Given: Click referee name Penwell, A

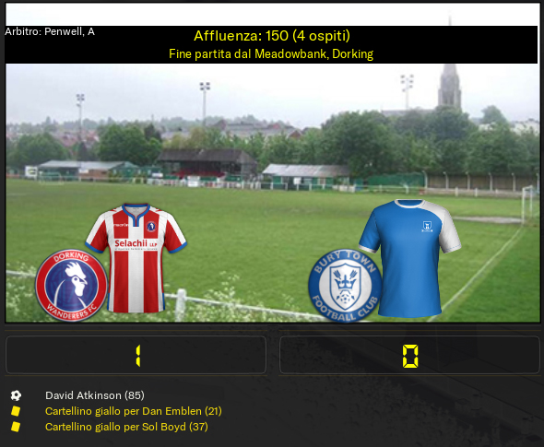Looking at the screenshot, I should click(x=69, y=31).
